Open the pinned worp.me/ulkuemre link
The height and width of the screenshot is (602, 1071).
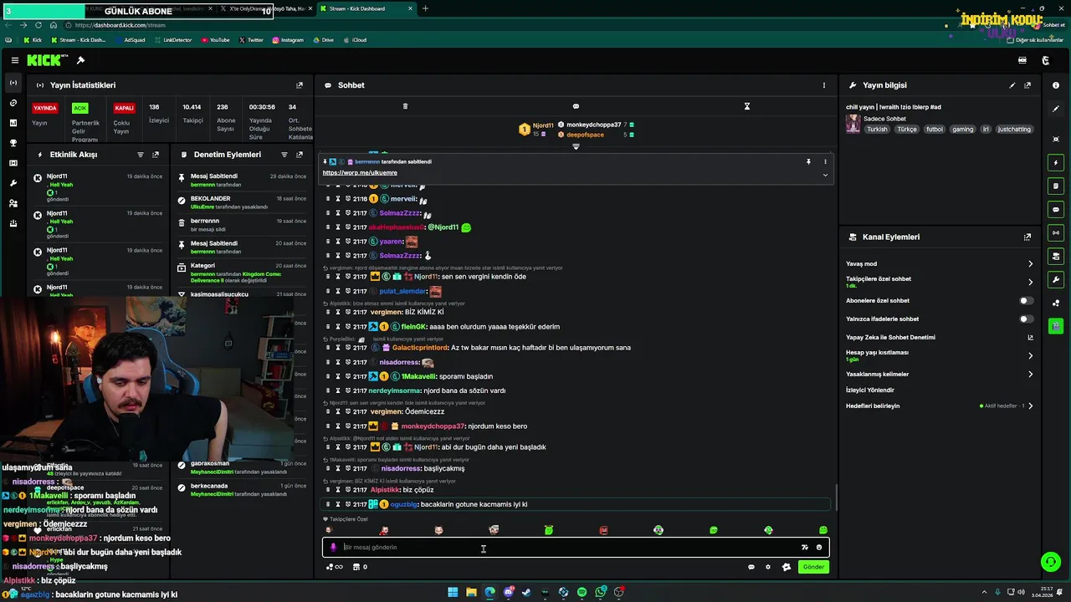pyautogui.click(x=360, y=172)
